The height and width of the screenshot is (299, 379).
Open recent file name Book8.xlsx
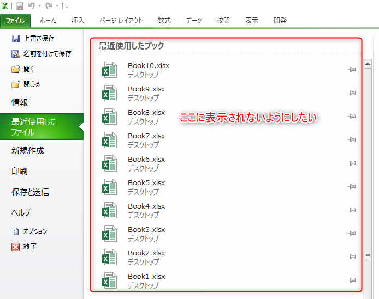coord(146,112)
